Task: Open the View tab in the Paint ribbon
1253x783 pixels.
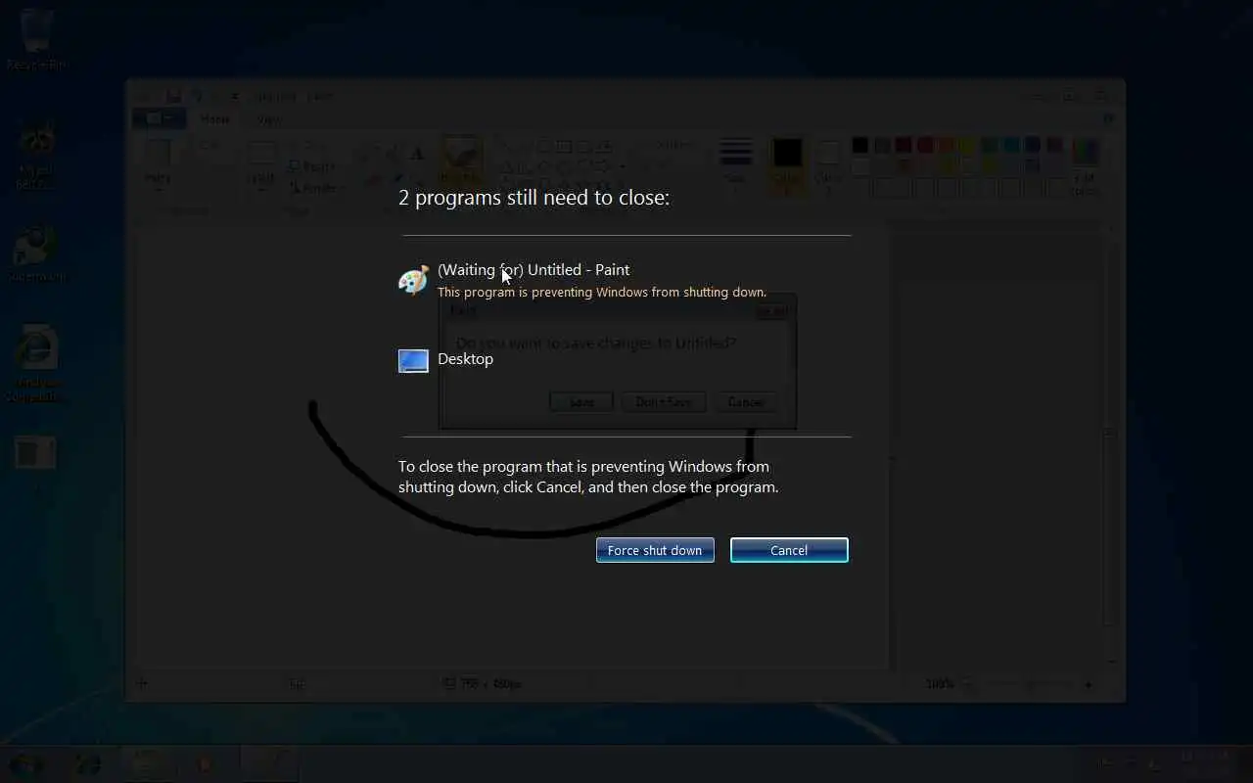Action: click(x=267, y=119)
